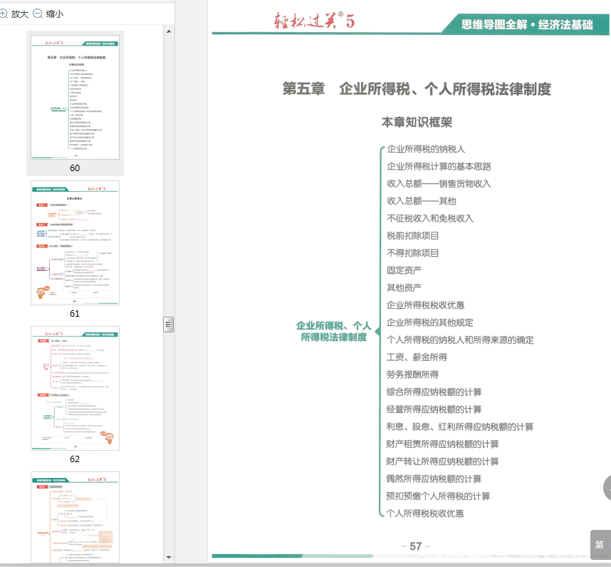The width and height of the screenshot is (611, 567).
Task: Click the zoom out magnifier icon
Action: [x=38, y=14]
